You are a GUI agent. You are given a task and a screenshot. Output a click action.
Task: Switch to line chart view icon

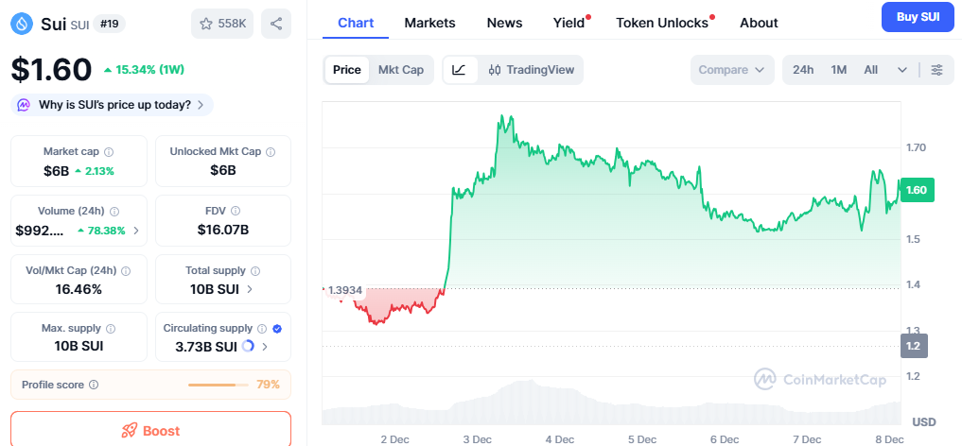[x=459, y=70]
